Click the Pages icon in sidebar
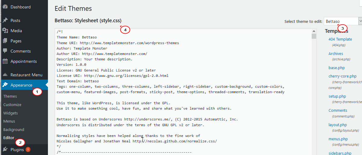The height and width of the screenshot is (155, 362). pyautogui.click(x=5, y=41)
